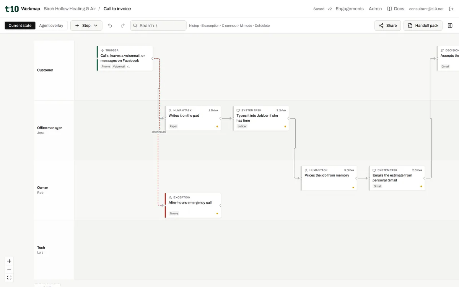Viewport: 459px width, 287px height.
Task: Click the Saved v2 status
Action: coord(322,9)
